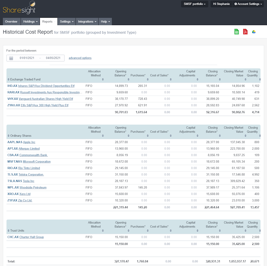Viewport: 267px width, 266px height.
Task: Open the SMSF portfolio dropdown
Action: point(194,4)
